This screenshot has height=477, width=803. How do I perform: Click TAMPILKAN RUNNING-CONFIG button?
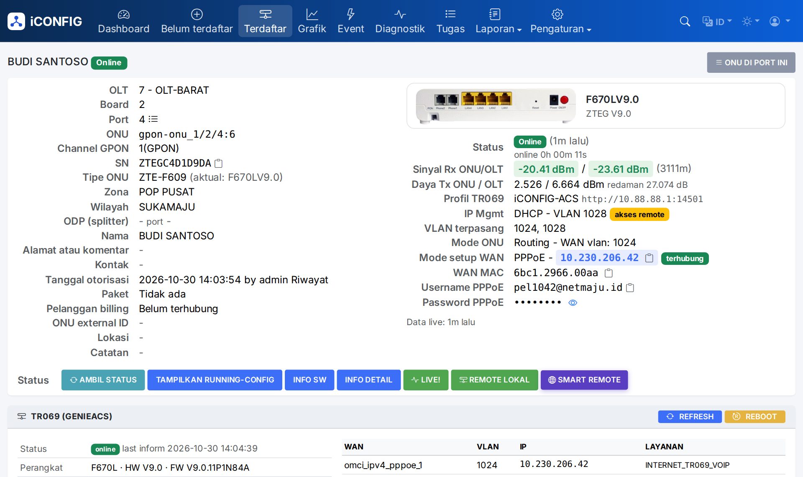click(215, 380)
